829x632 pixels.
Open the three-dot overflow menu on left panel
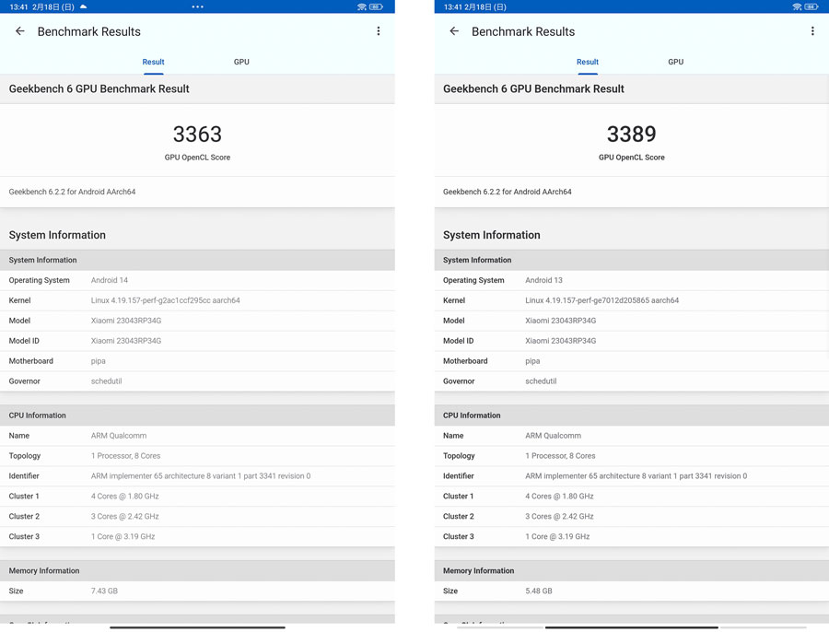coord(379,31)
